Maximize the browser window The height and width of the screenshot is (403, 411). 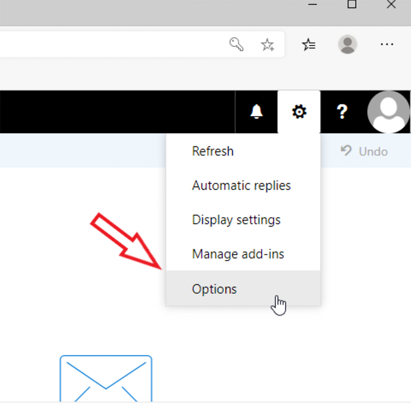[x=352, y=5]
